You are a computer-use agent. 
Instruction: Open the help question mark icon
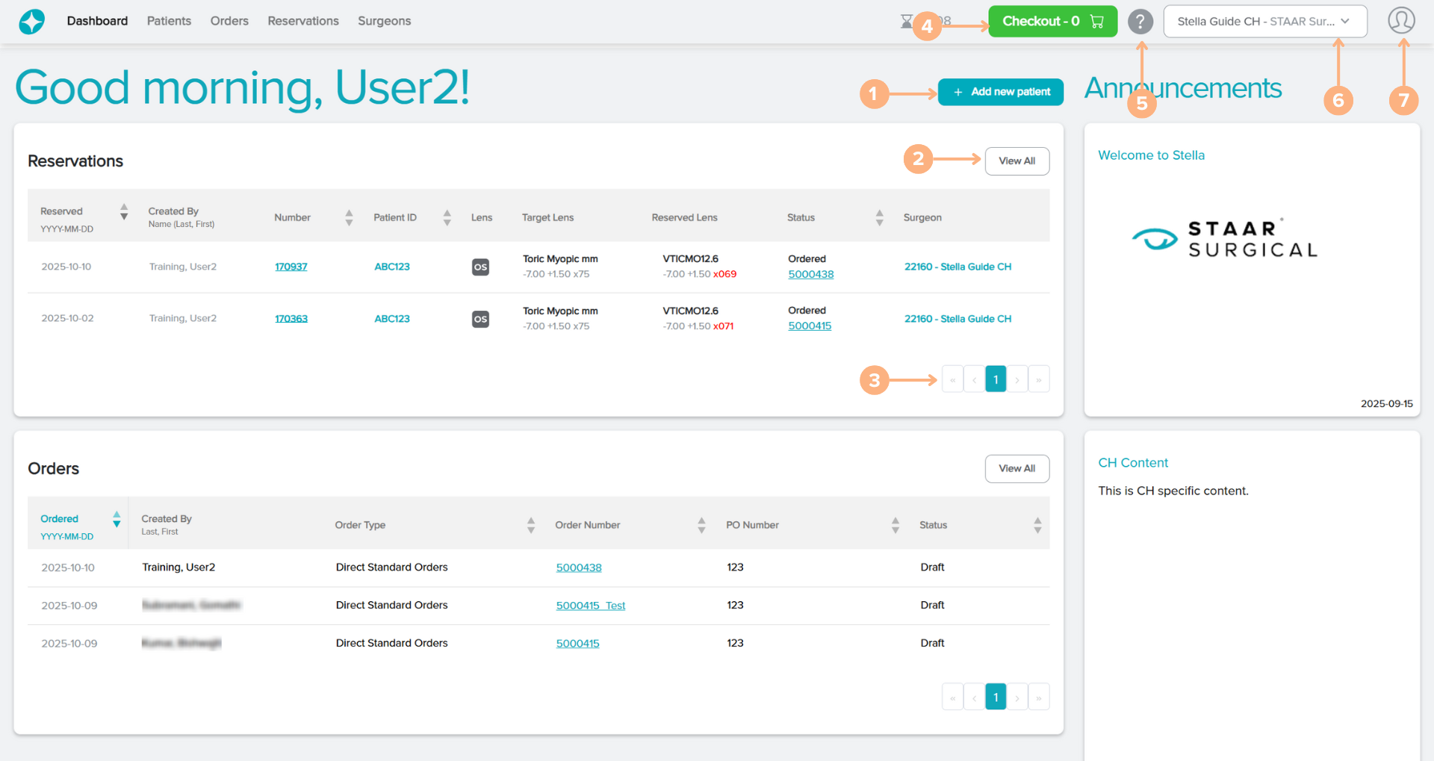click(x=1140, y=22)
